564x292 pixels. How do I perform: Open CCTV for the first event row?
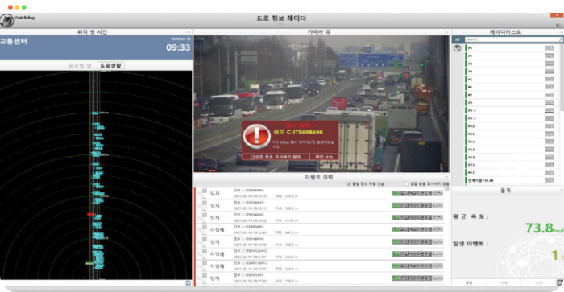pyautogui.click(x=438, y=193)
